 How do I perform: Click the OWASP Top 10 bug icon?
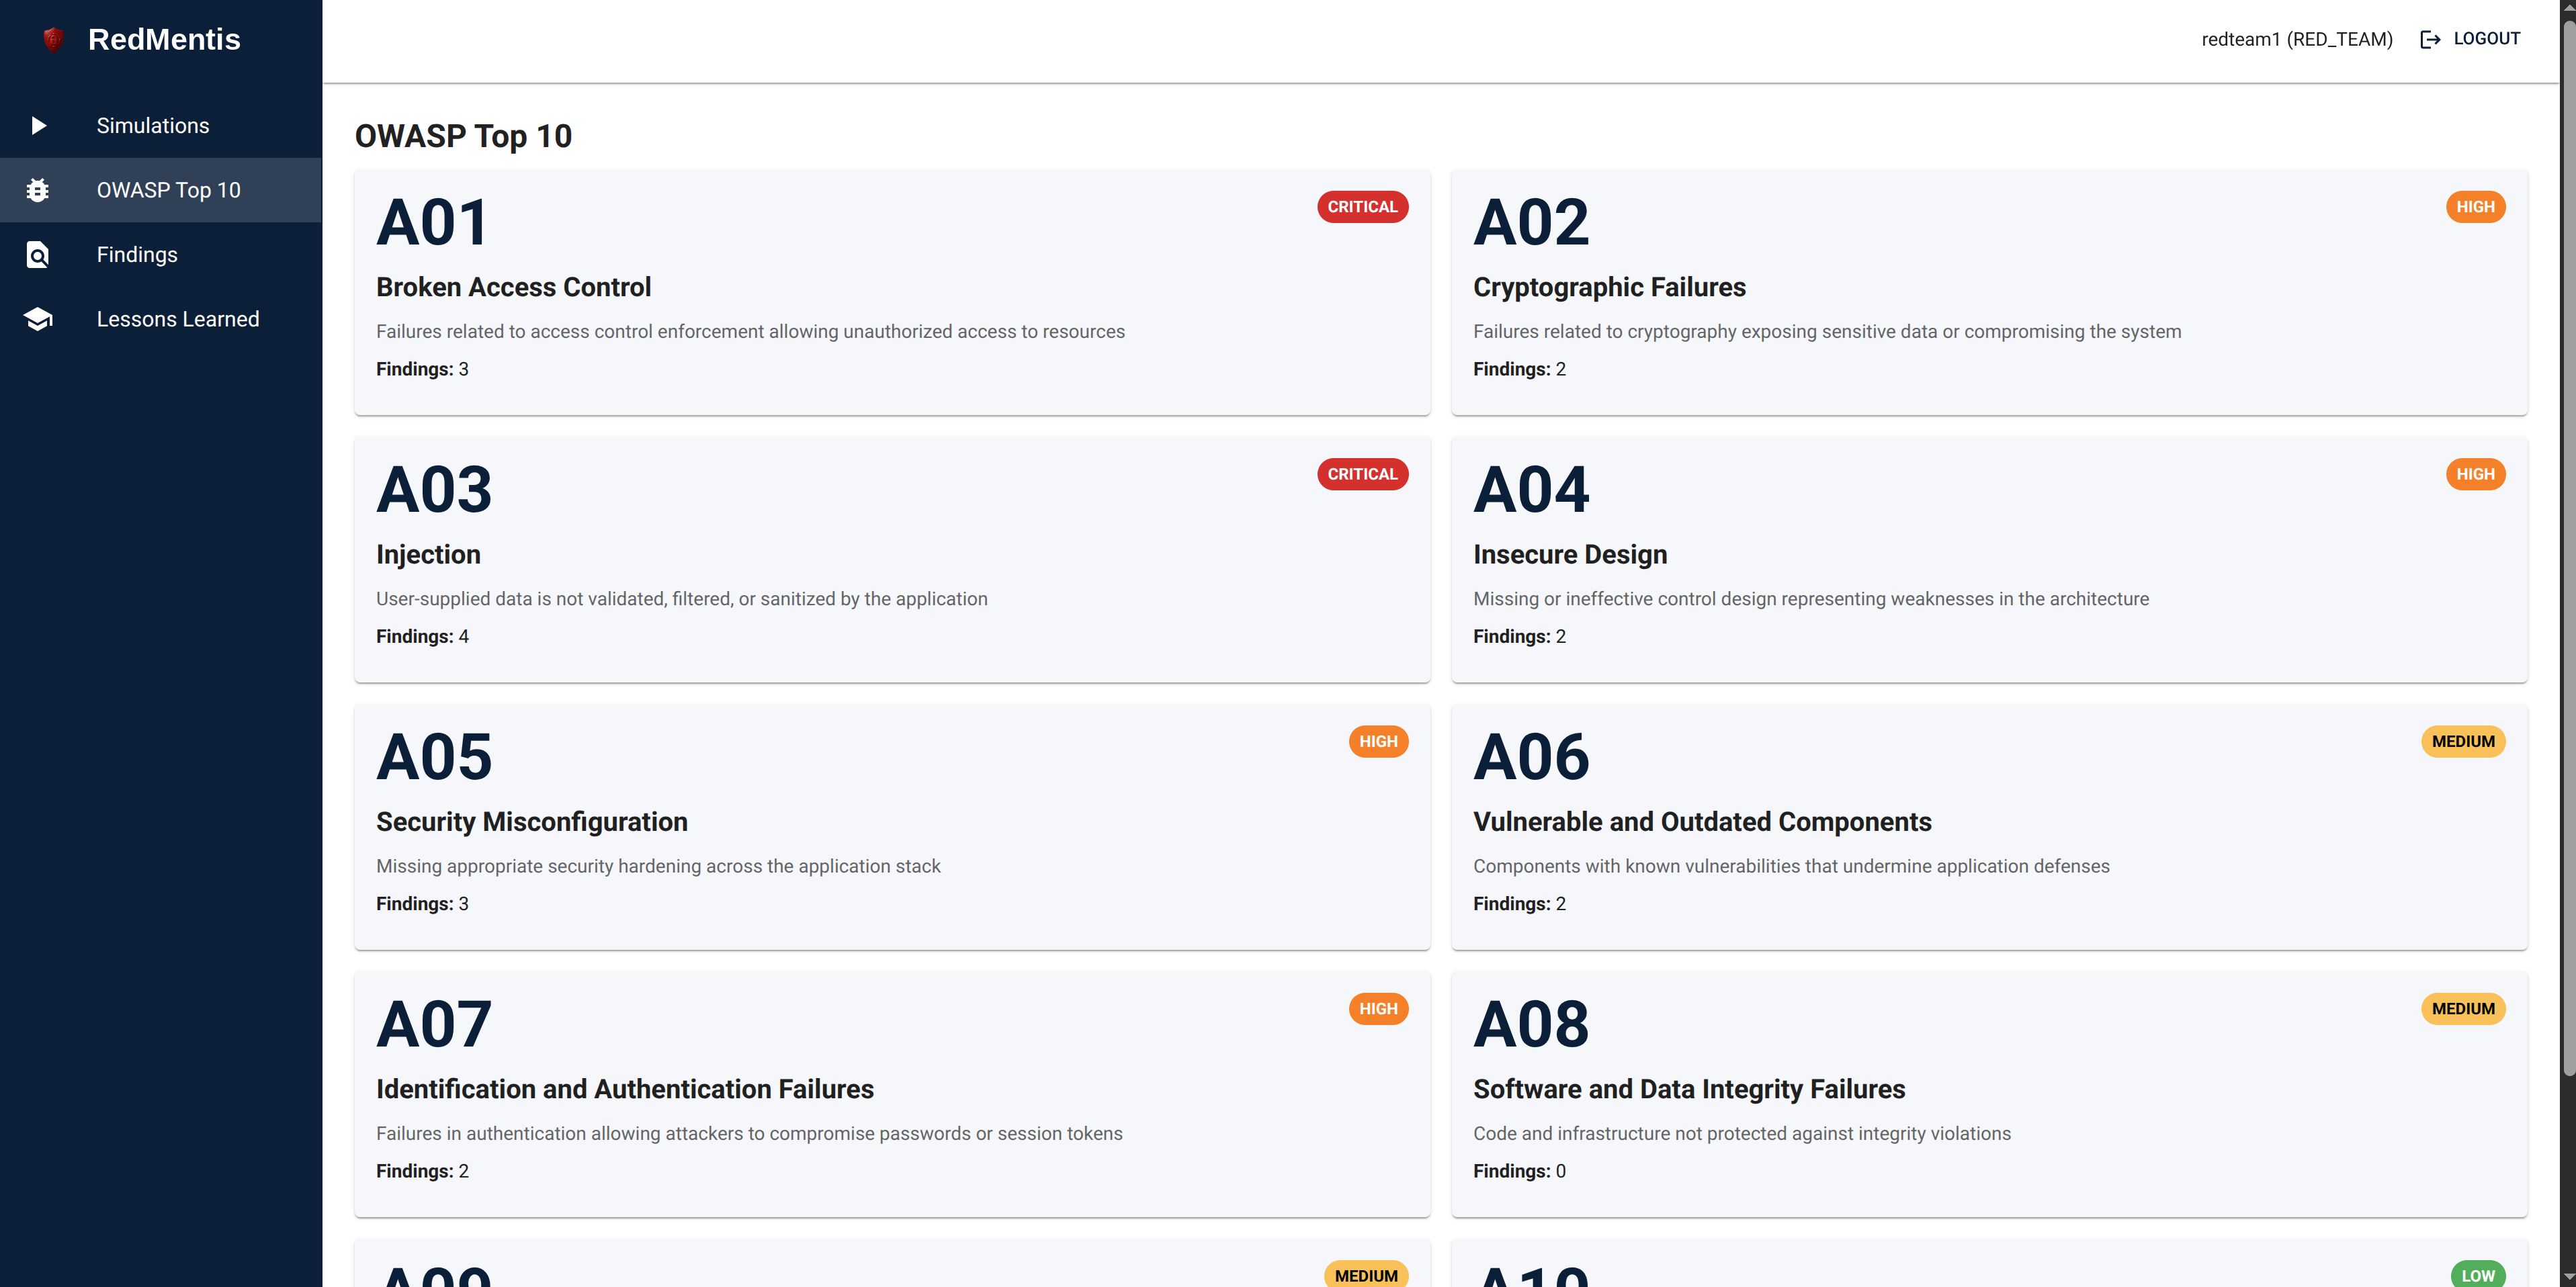(x=38, y=190)
